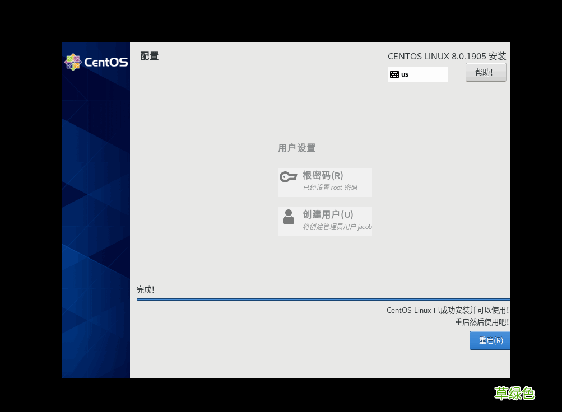Click the key icon beside 根密码(R)

[x=289, y=176]
